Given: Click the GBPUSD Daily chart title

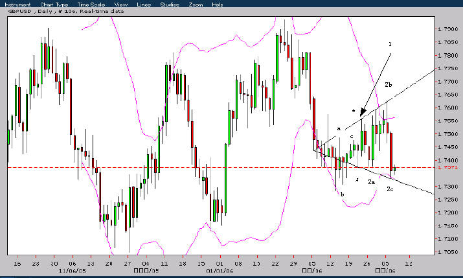Looking at the screenshot, I should pos(66,11).
